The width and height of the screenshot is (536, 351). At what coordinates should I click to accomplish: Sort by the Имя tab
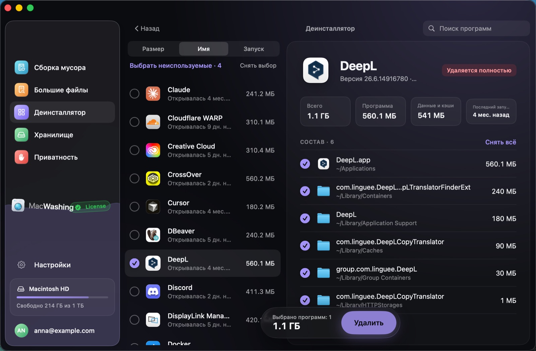(x=204, y=49)
